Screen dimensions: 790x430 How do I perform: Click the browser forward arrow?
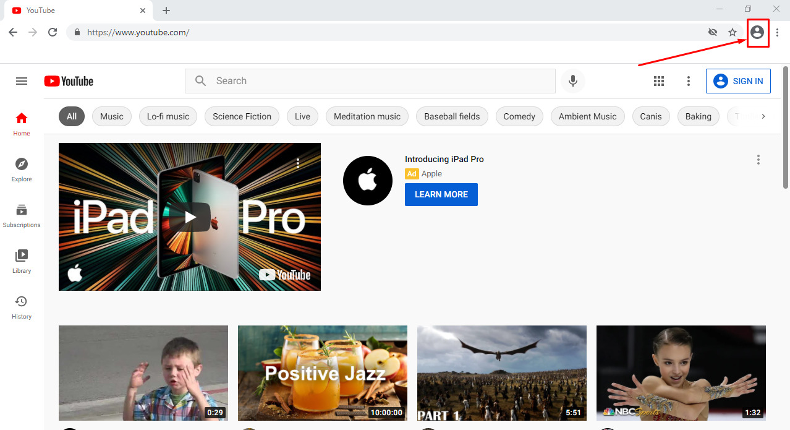coord(33,32)
